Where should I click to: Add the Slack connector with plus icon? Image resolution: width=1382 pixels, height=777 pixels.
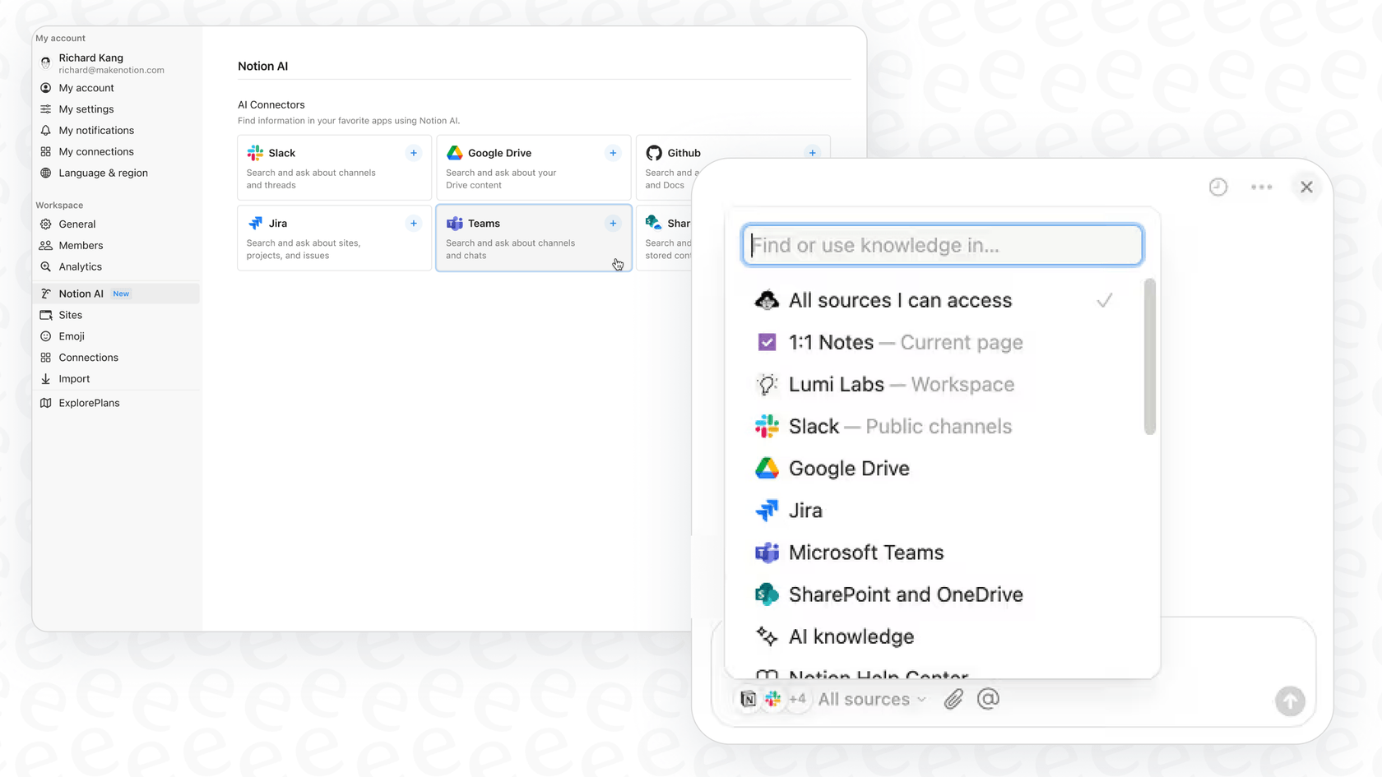[x=414, y=153]
